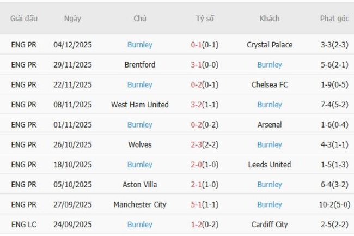Image resolution: width=354 pixels, height=236 pixels.
Task: Click the Tỷ số column header
Action: [205, 19]
